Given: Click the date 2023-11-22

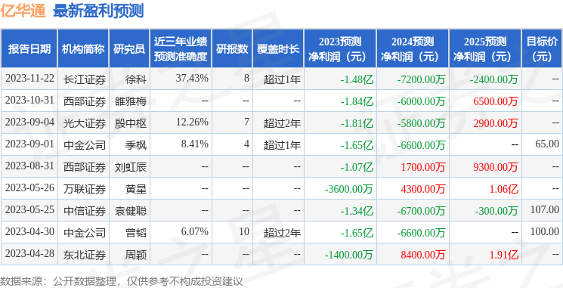Looking at the screenshot, I should pyautogui.click(x=29, y=79).
